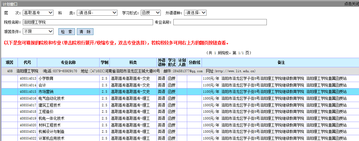Click the 清除 clear button
Image resolution: width=359 pixels, height=141 pixels.
click(x=85, y=32)
